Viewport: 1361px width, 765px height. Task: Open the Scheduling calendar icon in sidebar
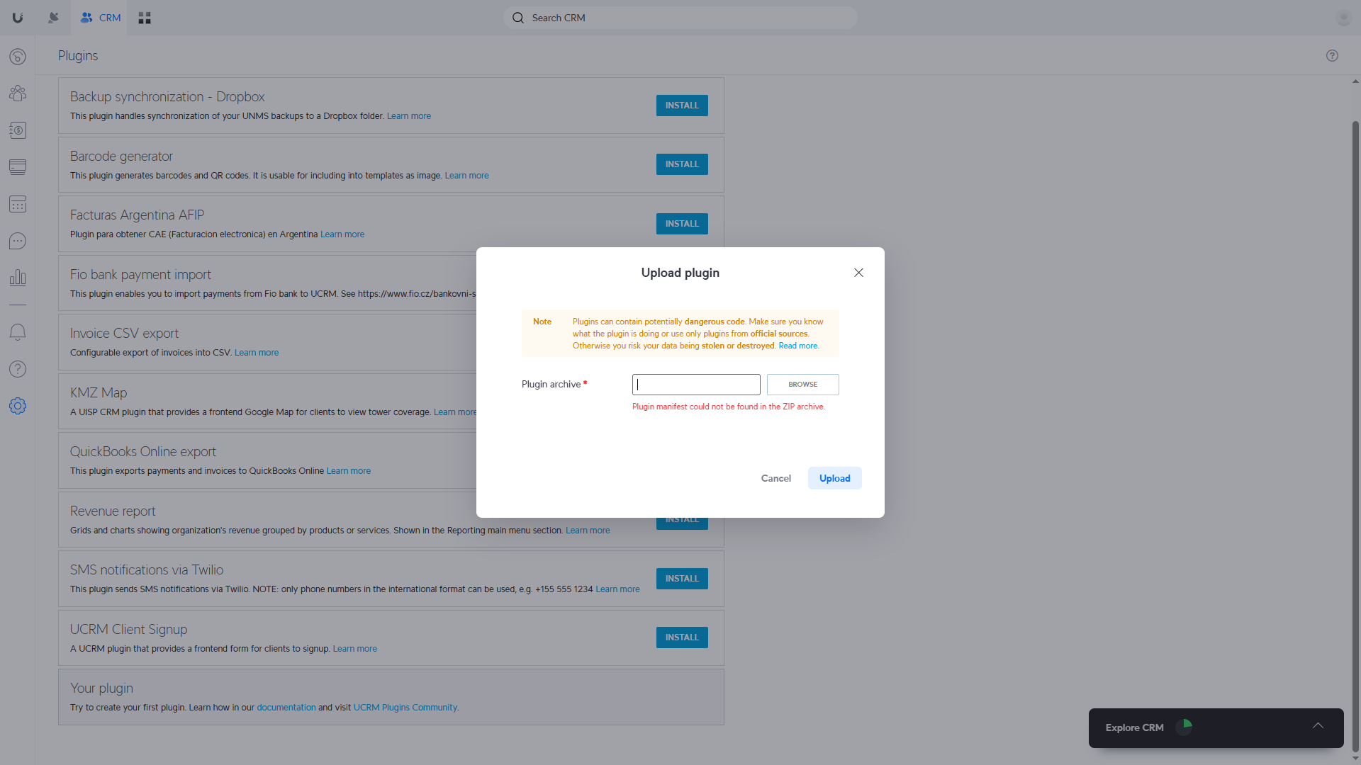tap(18, 205)
